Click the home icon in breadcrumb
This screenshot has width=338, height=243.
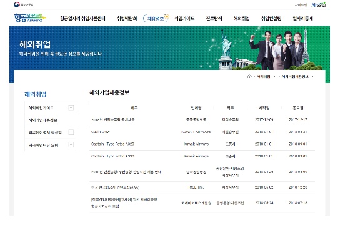pos(249,77)
